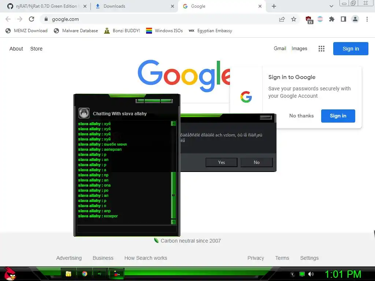
Task: Reload the google.com page
Action: (31, 19)
